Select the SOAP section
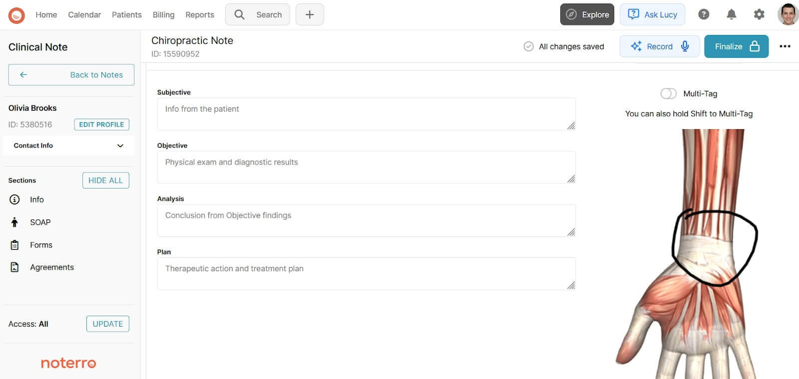Screen dimensions: 799x379 [40, 222]
